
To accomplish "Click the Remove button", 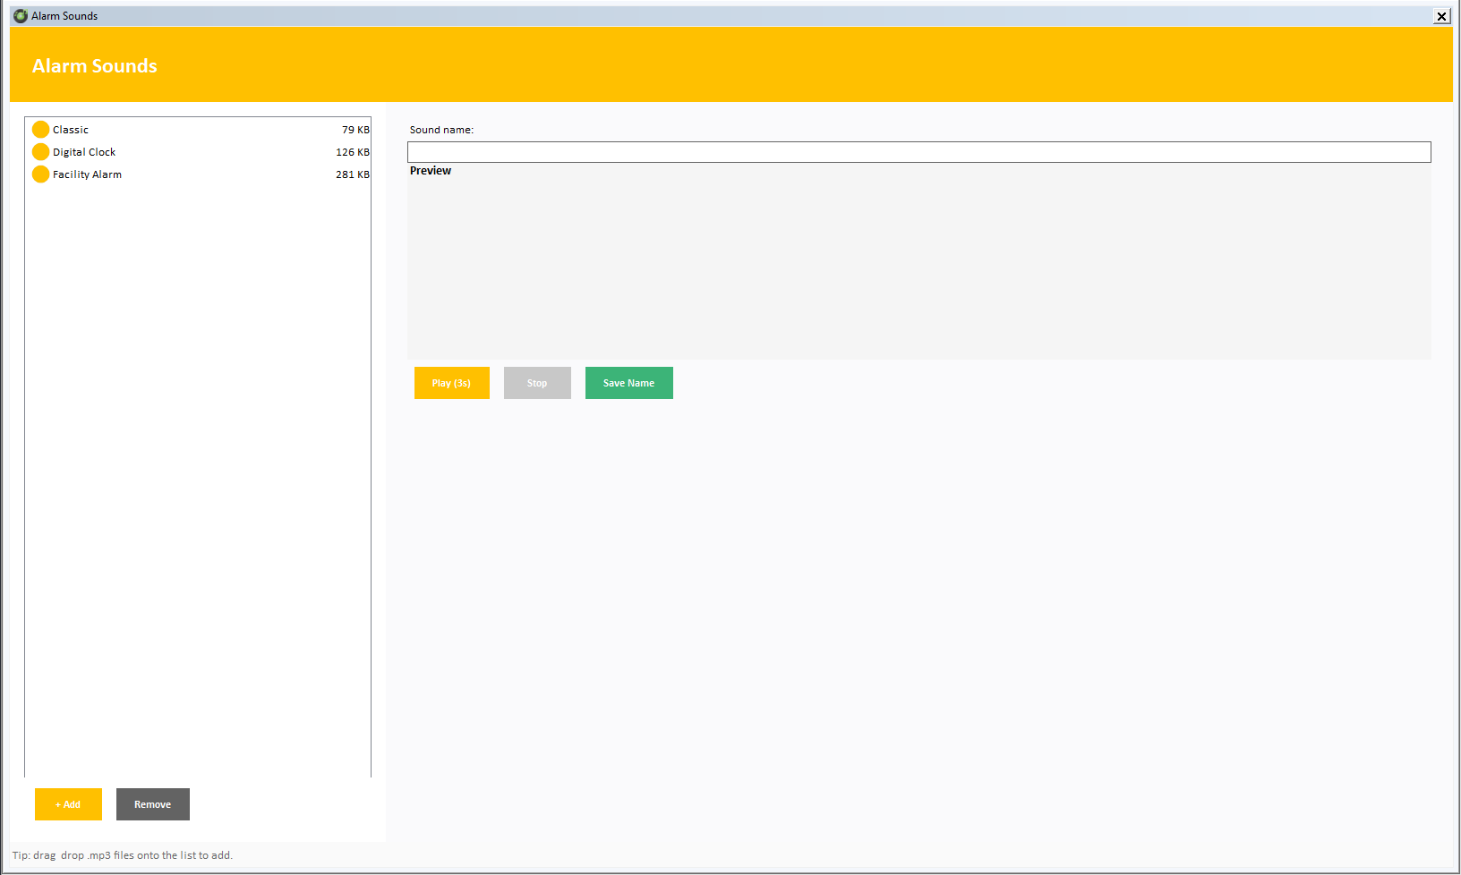I will coord(152,804).
